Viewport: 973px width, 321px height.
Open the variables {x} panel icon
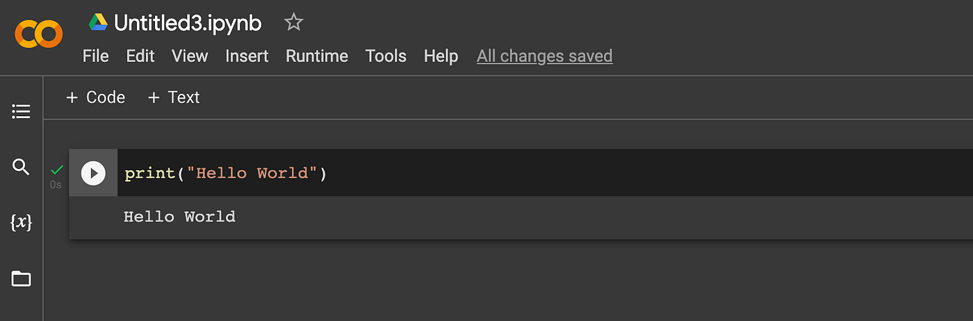[22, 222]
